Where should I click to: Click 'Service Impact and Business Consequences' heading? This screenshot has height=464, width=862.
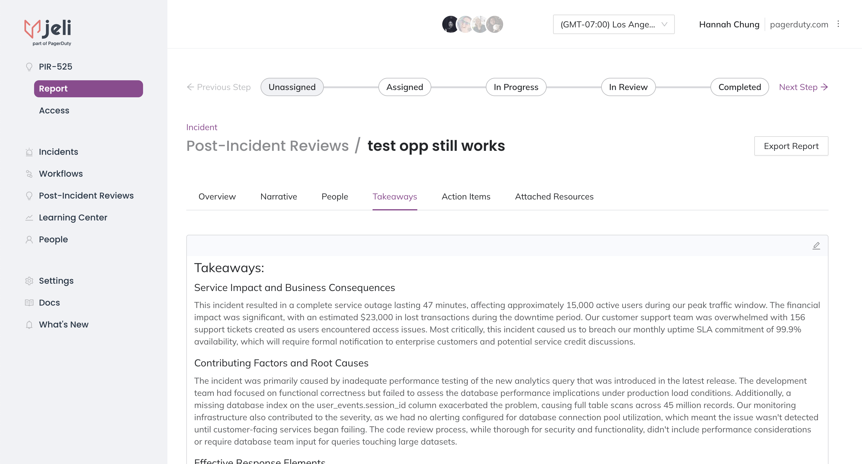[294, 288]
